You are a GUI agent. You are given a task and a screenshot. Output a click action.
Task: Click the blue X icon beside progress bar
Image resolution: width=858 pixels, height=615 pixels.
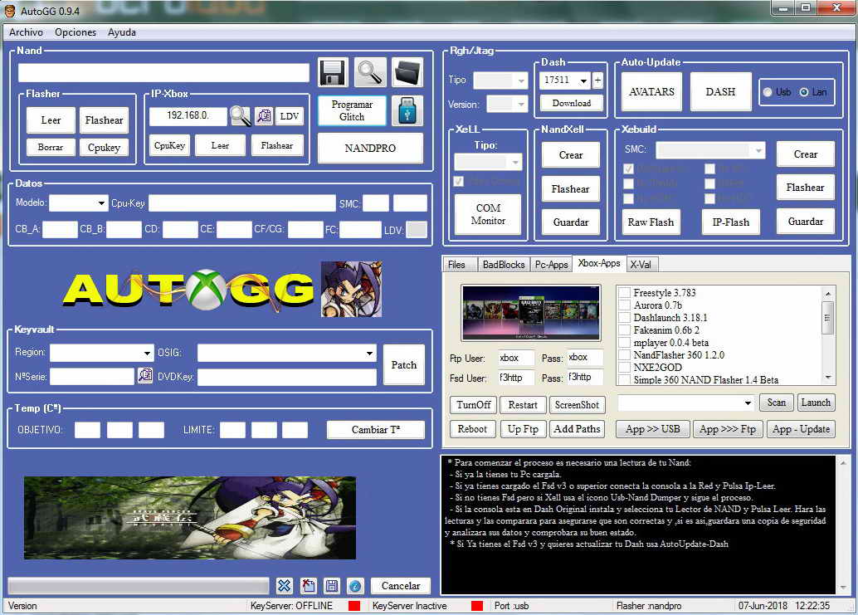(x=284, y=586)
